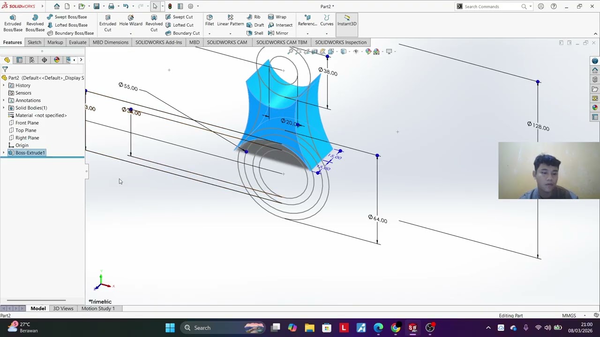Activate the Extruded Cut tool
The height and width of the screenshot is (337, 600).
pyautogui.click(x=108, y=23)
